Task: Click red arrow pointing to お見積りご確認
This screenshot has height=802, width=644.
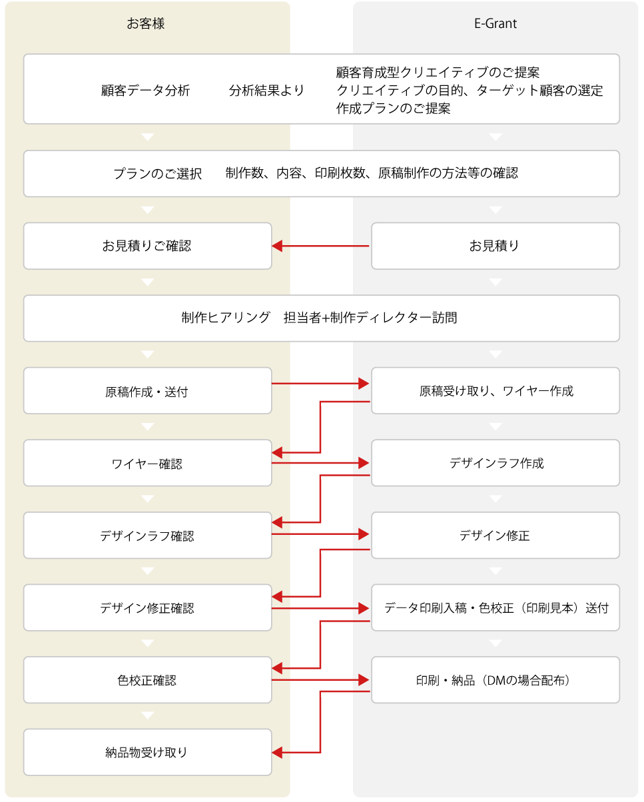Action: click(x=321, y=246)
